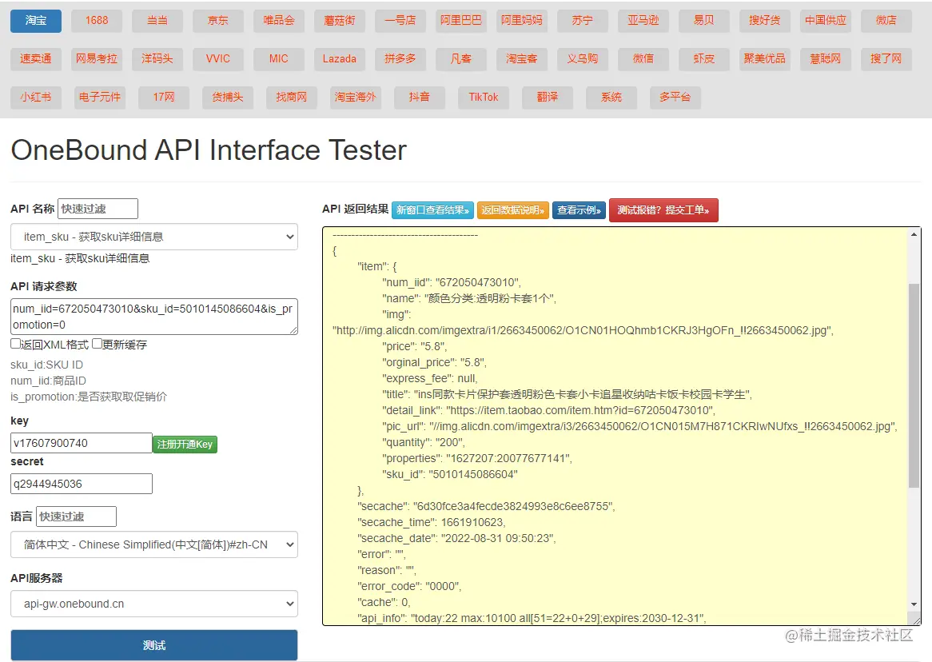Open the 微店 platform tab

coord(886,21)
